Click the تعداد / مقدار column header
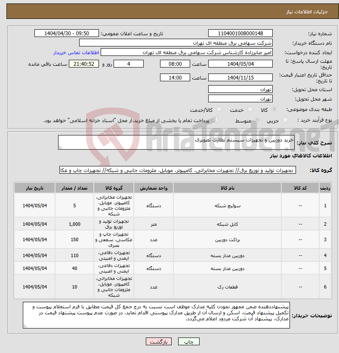Viewport: 339px width, 353px height. tap(74, 188)
